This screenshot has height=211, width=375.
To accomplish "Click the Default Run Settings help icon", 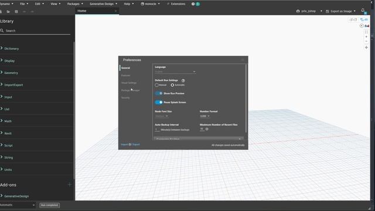I will coord(183,81).
